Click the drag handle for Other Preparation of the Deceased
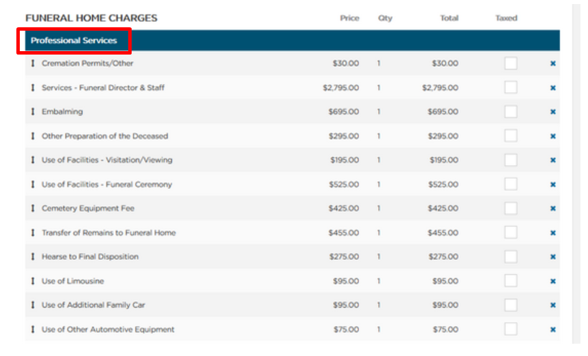Viewport: 588px width, 356px height. pos(33,136)
